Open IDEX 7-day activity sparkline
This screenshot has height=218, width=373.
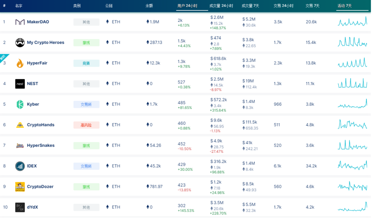click(352, 166)
